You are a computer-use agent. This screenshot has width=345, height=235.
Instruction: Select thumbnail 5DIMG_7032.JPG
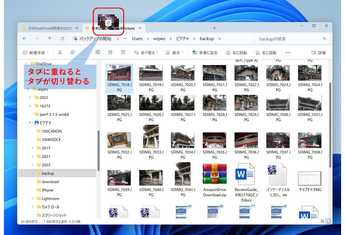click(119, 146)
